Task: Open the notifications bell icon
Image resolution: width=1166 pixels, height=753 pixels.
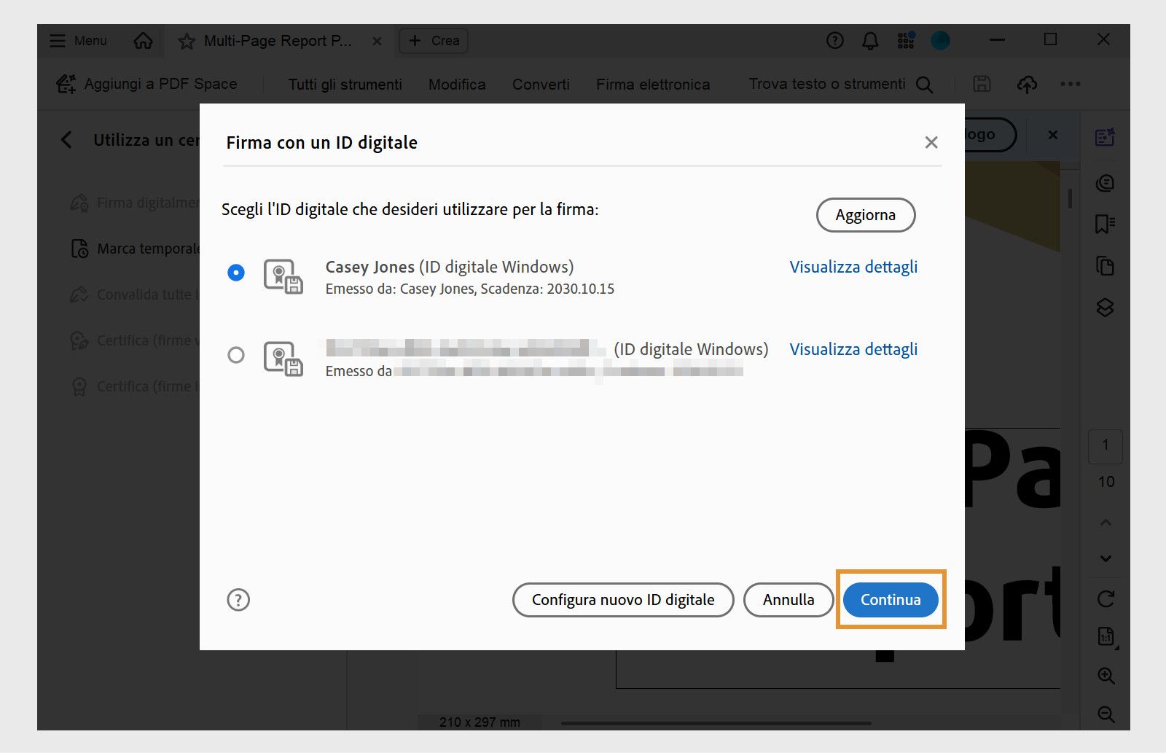Action: coord(870,41)
